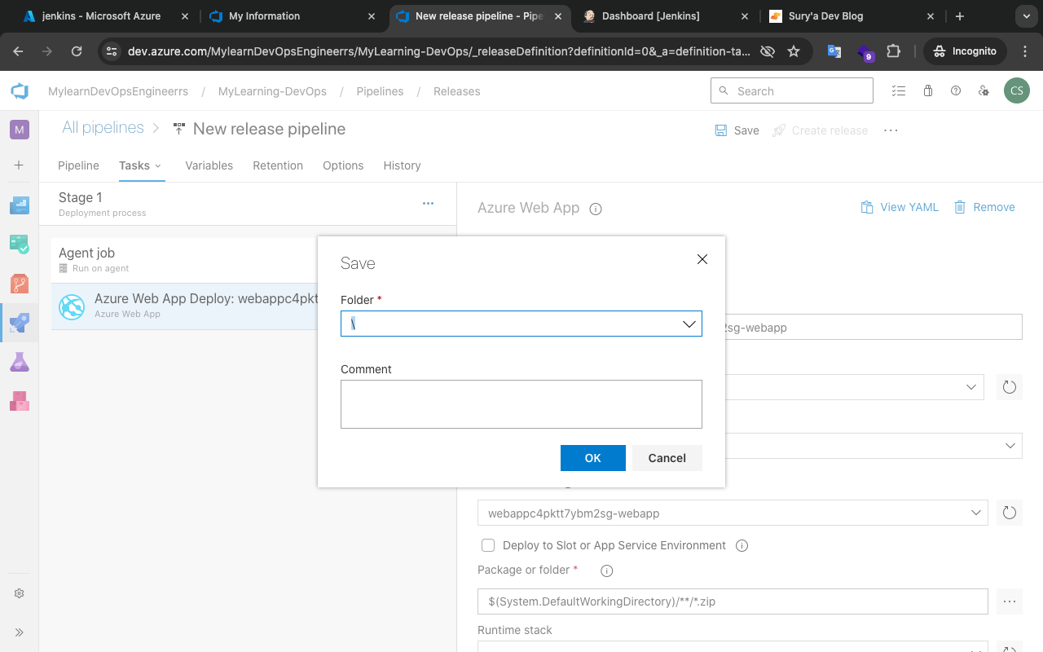Switch to the Pipeline tab

(x=78, y=165)
